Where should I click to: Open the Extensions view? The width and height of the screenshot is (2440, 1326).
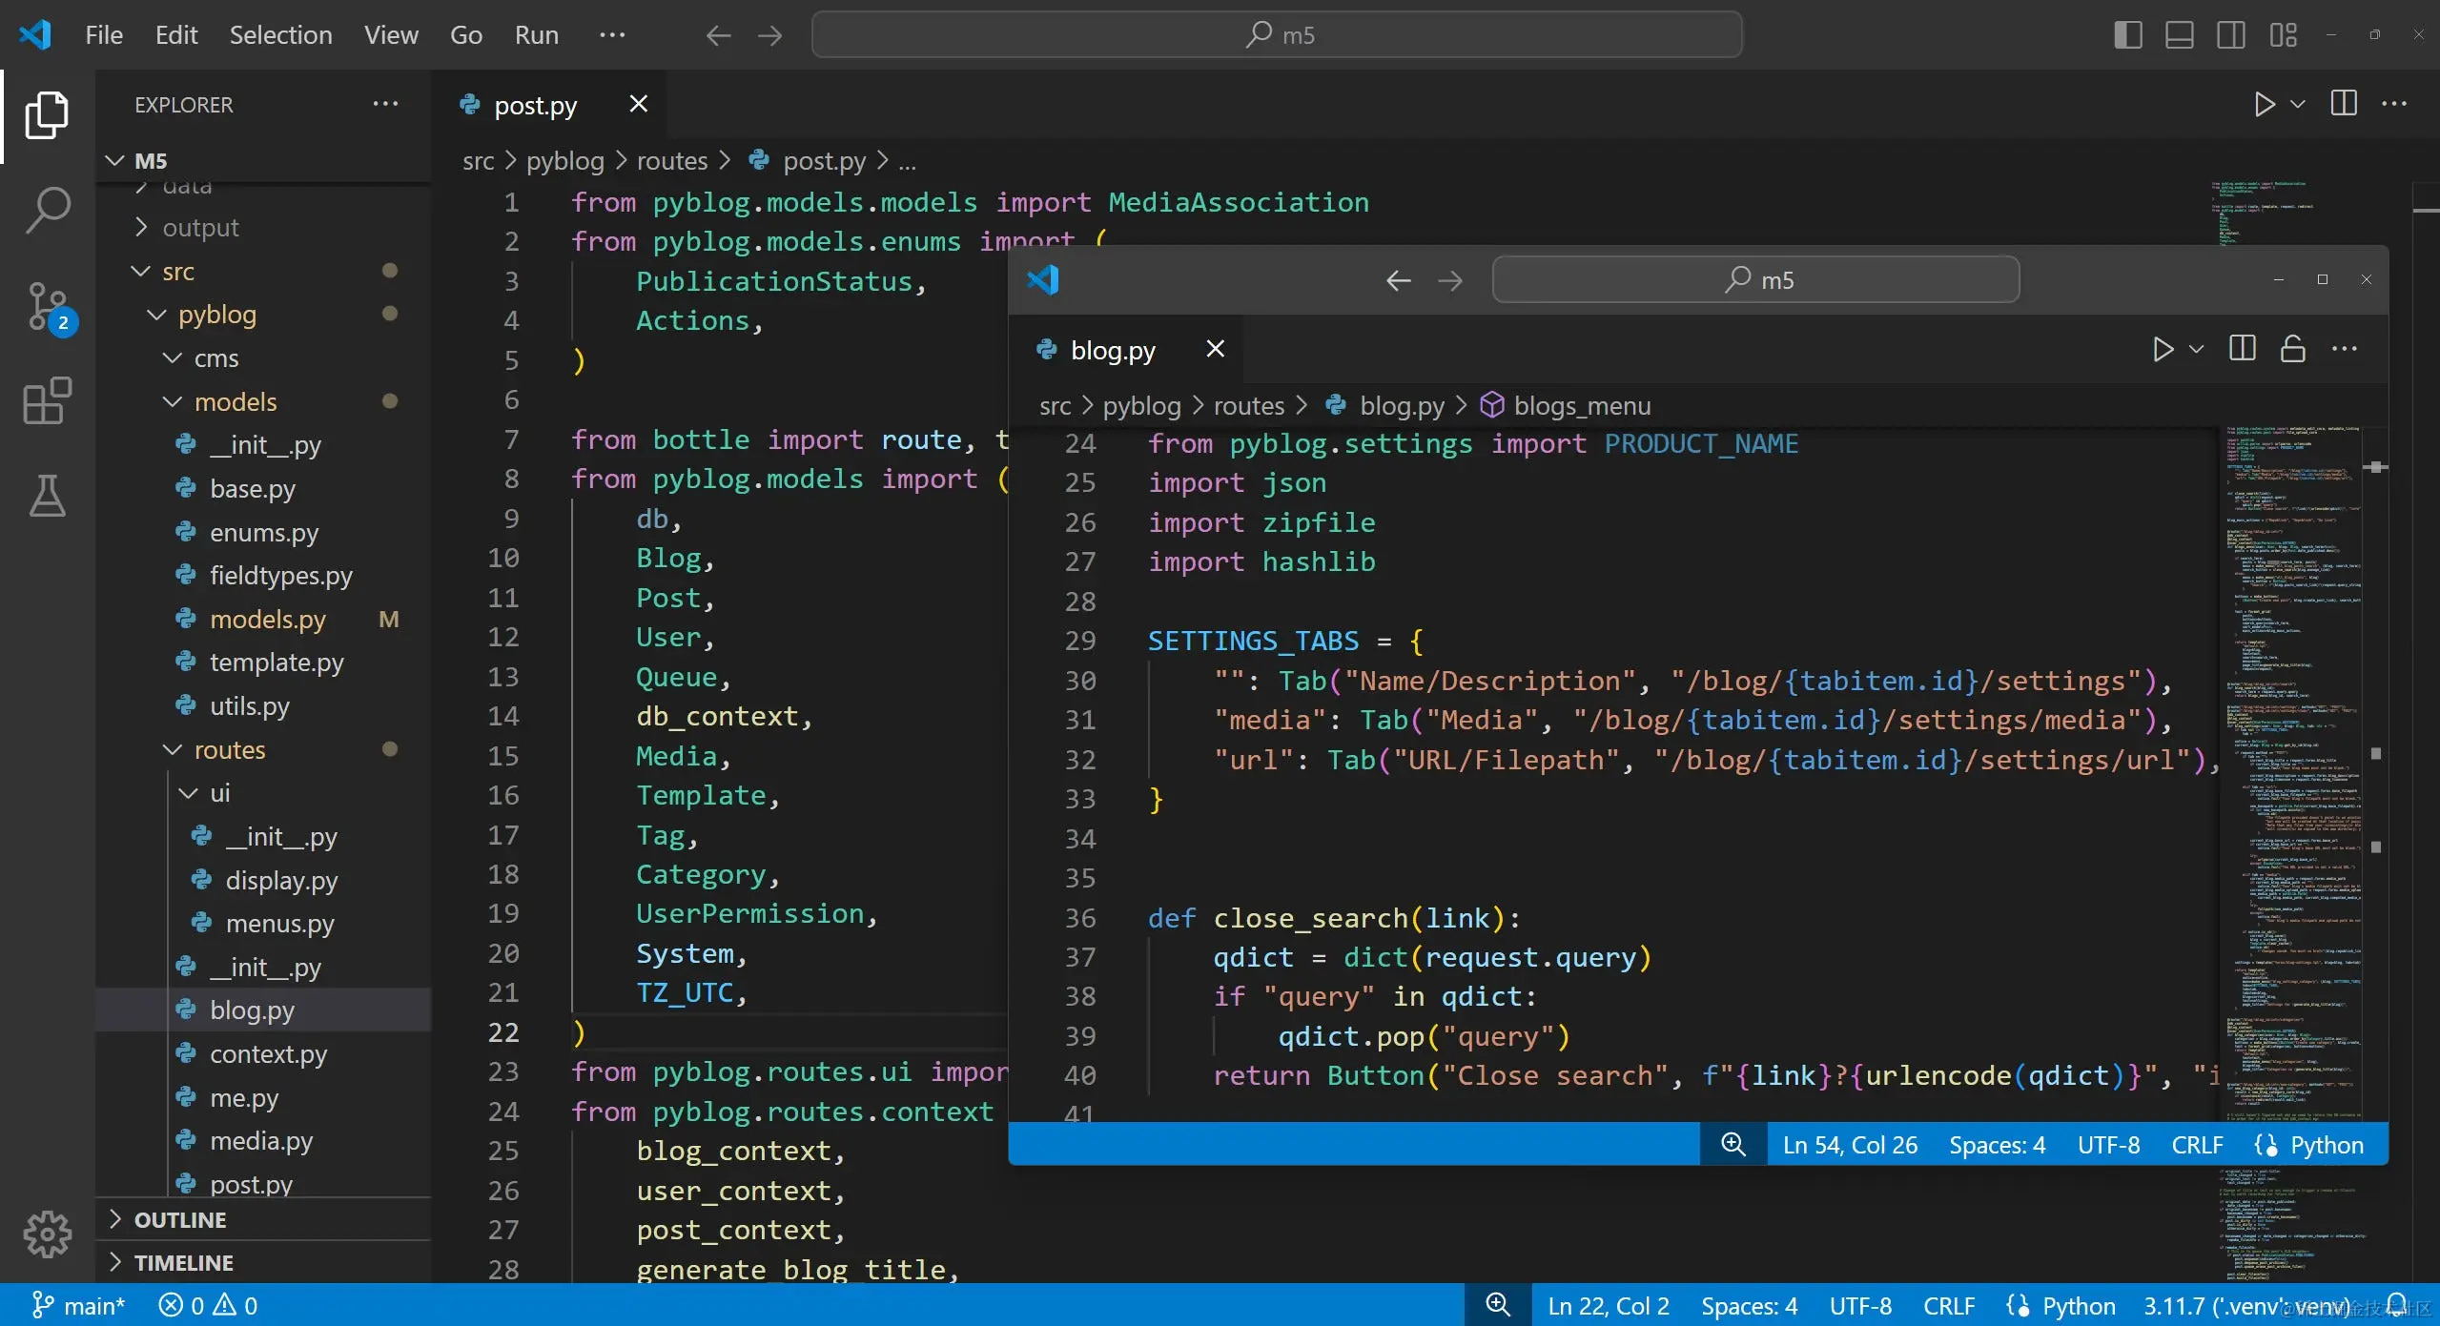(47, 400)
